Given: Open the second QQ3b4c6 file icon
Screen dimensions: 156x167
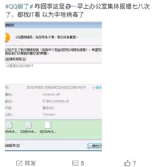Looking at the screenshot, I should tap(28, 125).
